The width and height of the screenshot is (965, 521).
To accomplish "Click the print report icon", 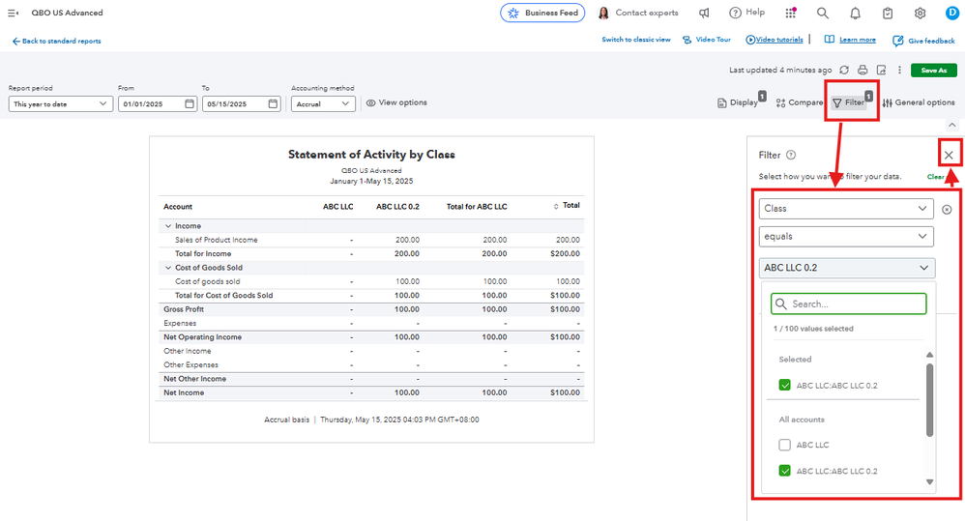I will [x=863, y=71].
